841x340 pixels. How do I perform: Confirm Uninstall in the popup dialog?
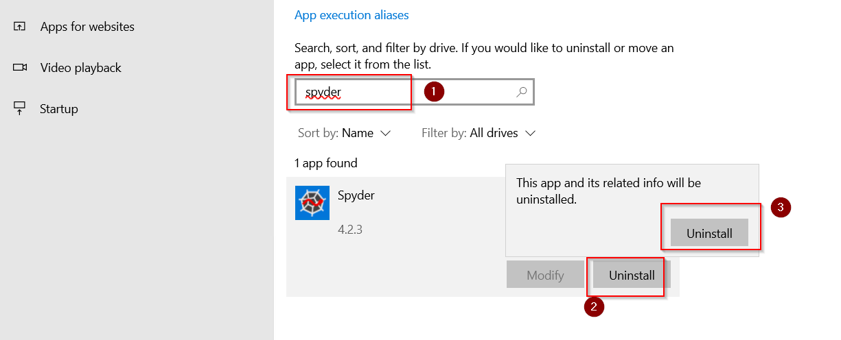click(709, 233)
